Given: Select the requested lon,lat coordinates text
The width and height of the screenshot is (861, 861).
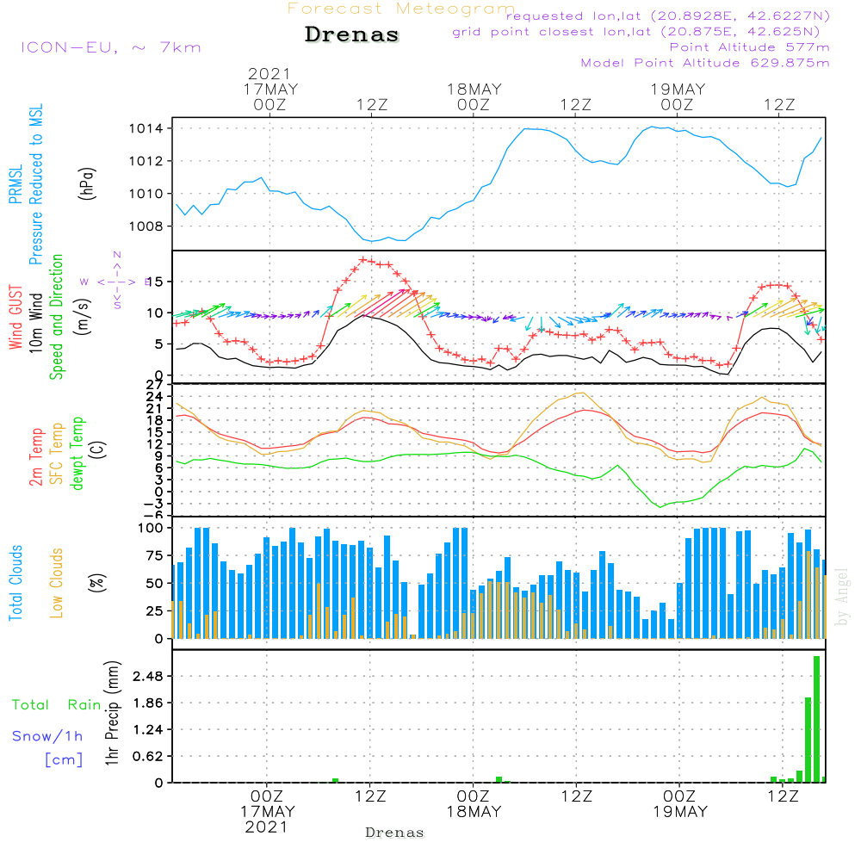Looking at the screenshot, I should [667, 16].
